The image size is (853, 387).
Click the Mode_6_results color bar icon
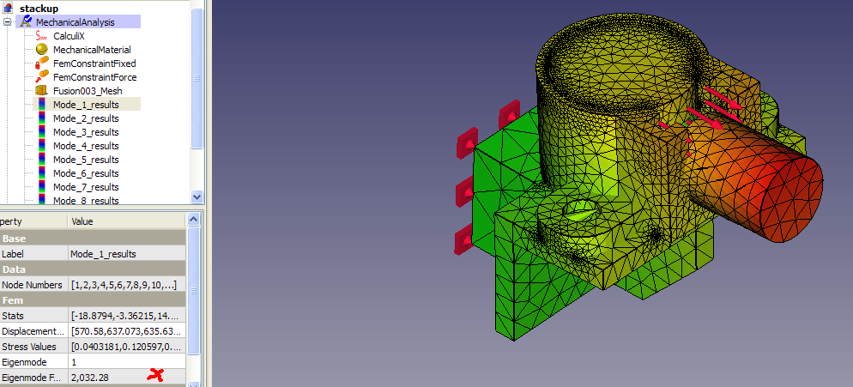pyautogui.click(x=41, y=173)
